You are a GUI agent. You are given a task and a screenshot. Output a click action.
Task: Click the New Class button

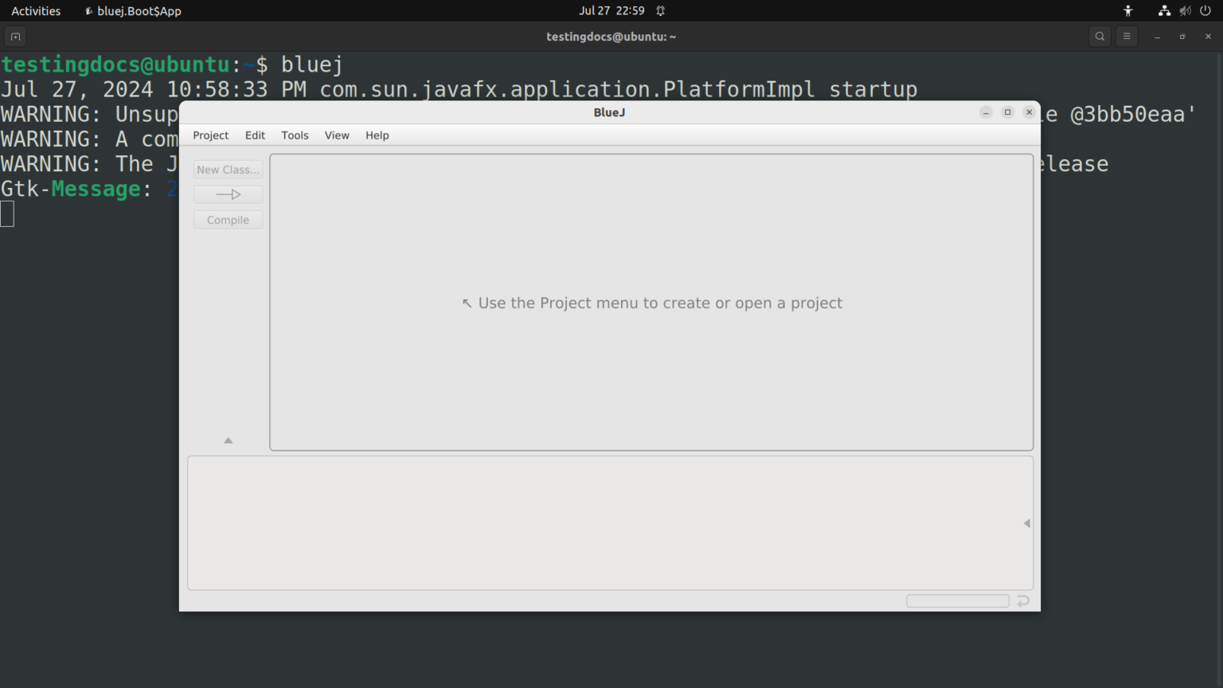point(228,169)
